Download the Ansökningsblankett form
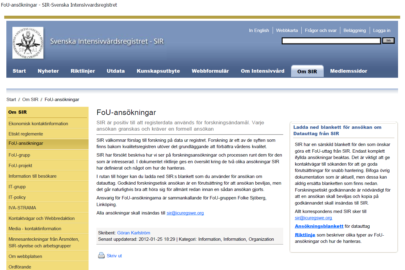The width and height of the screenshot is (405, 270). pyautogui.click(x=319, y=226)
